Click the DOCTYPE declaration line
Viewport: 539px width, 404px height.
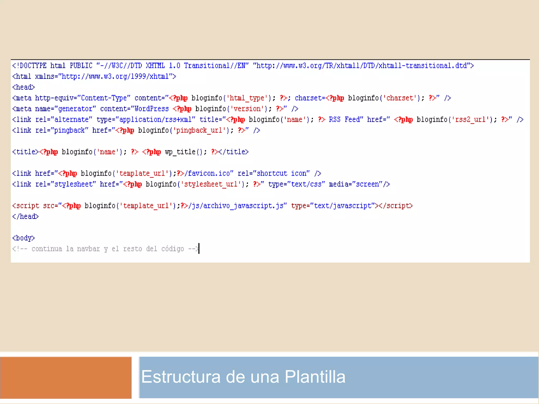tap(243, 65)
